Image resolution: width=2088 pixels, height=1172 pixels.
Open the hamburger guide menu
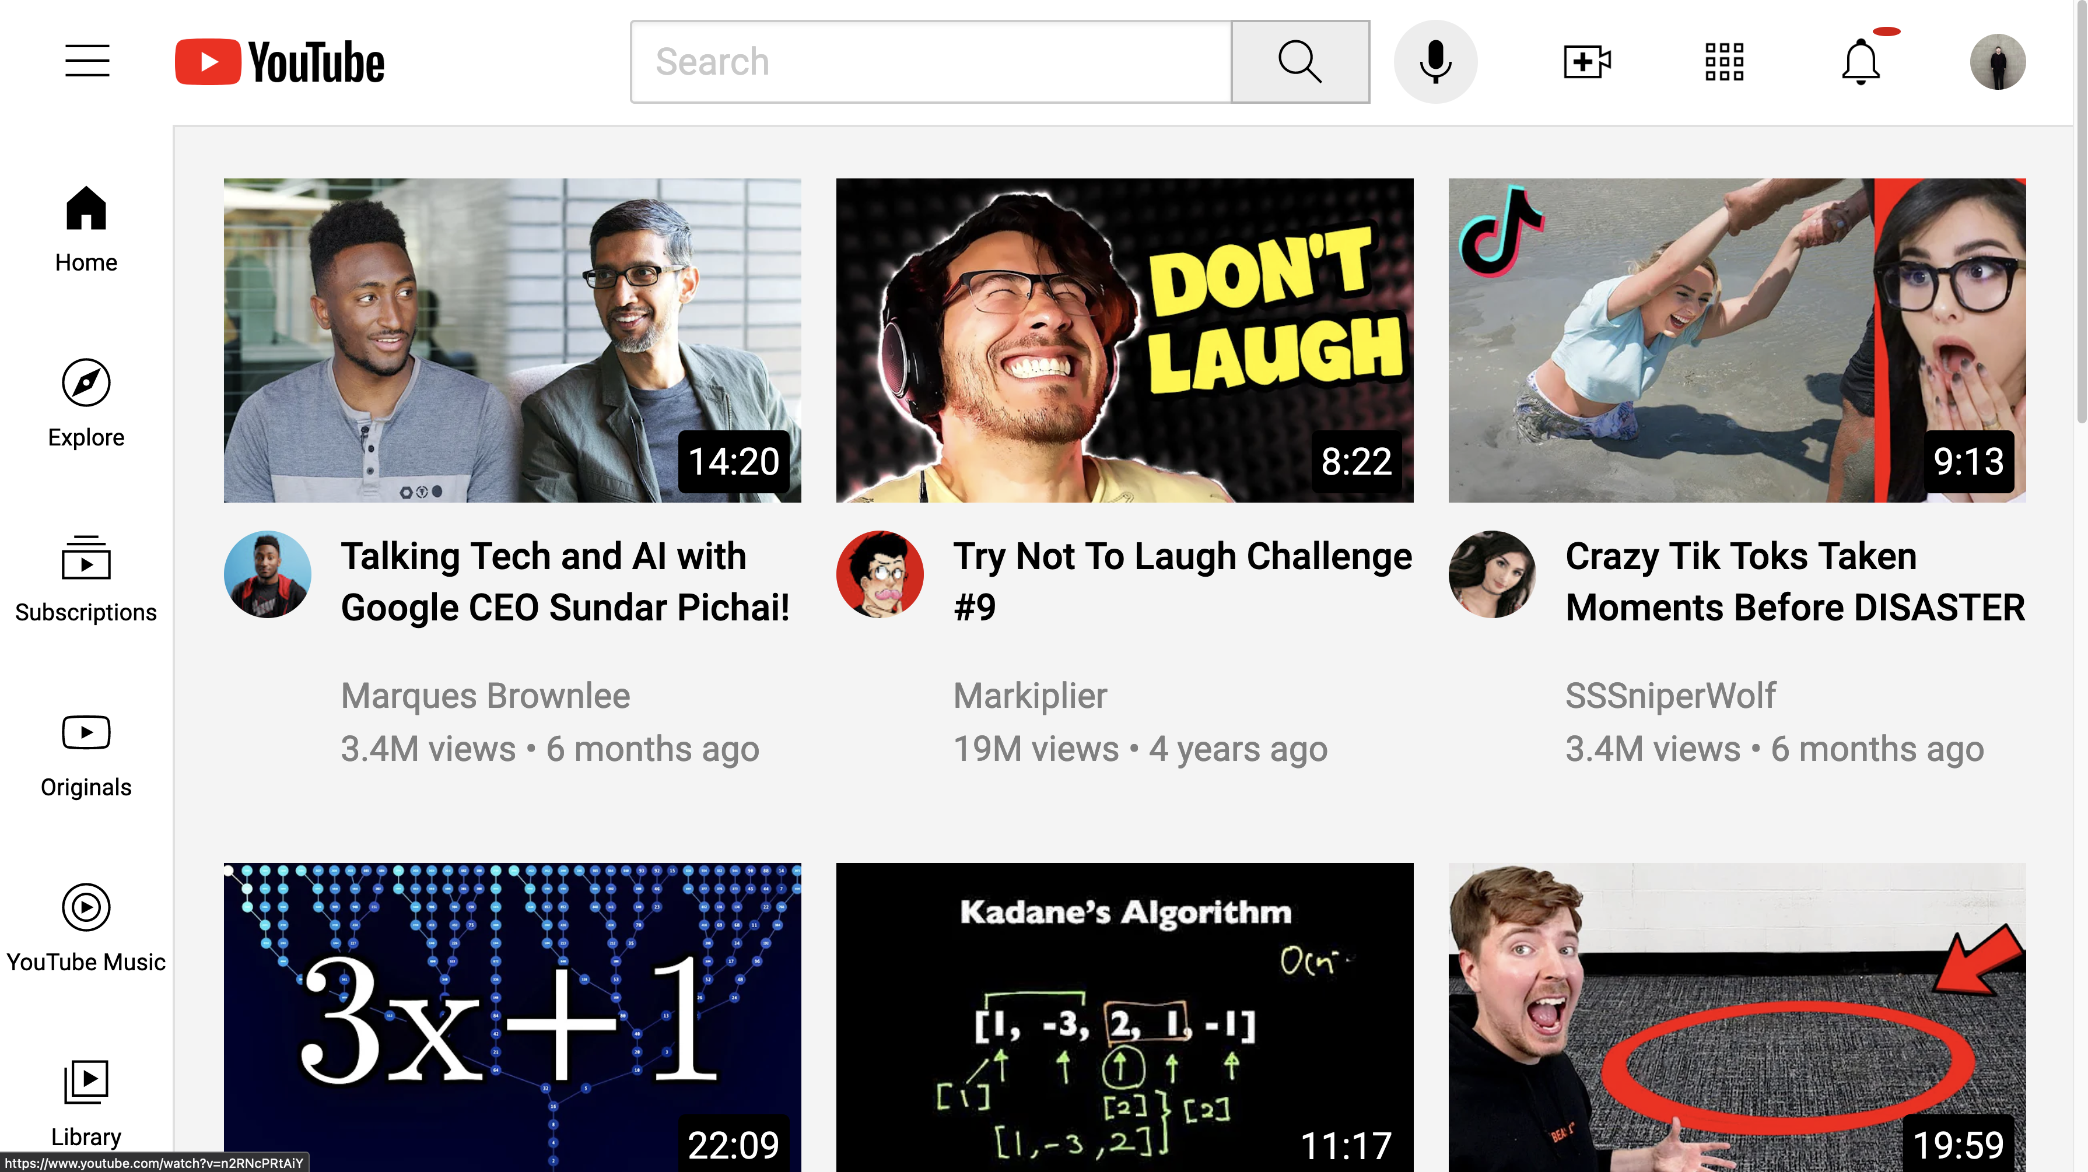pos(87,62)
